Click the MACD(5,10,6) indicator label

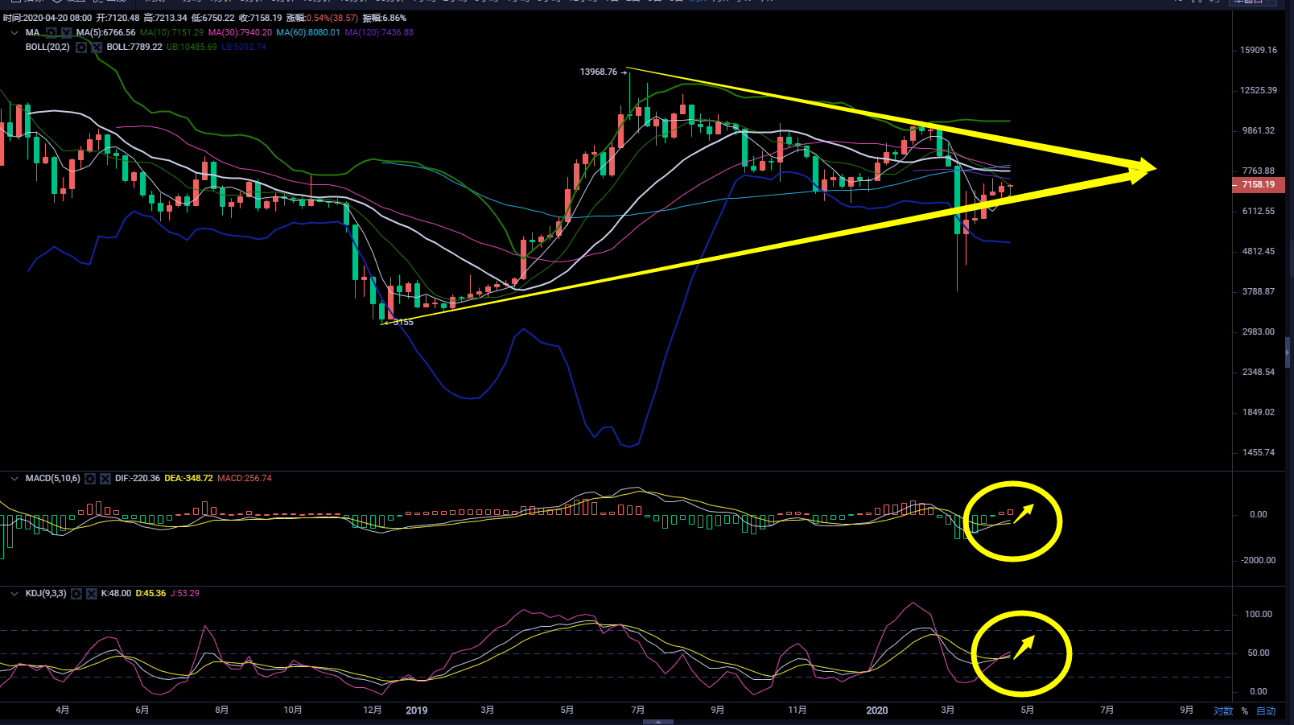point(52,479)
